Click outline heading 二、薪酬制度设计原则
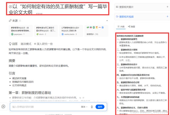Screen dimensions: 170x115 point(127,50)
